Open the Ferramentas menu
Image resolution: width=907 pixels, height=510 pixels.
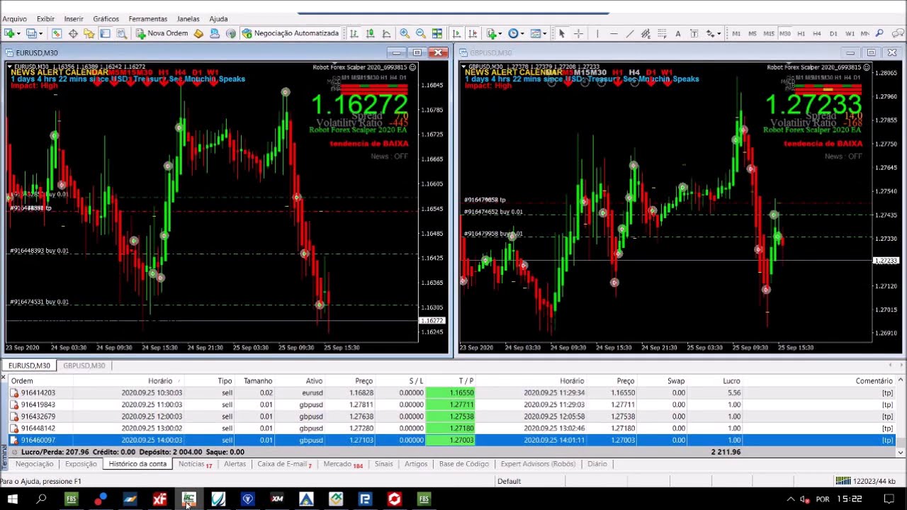point(147,18)
